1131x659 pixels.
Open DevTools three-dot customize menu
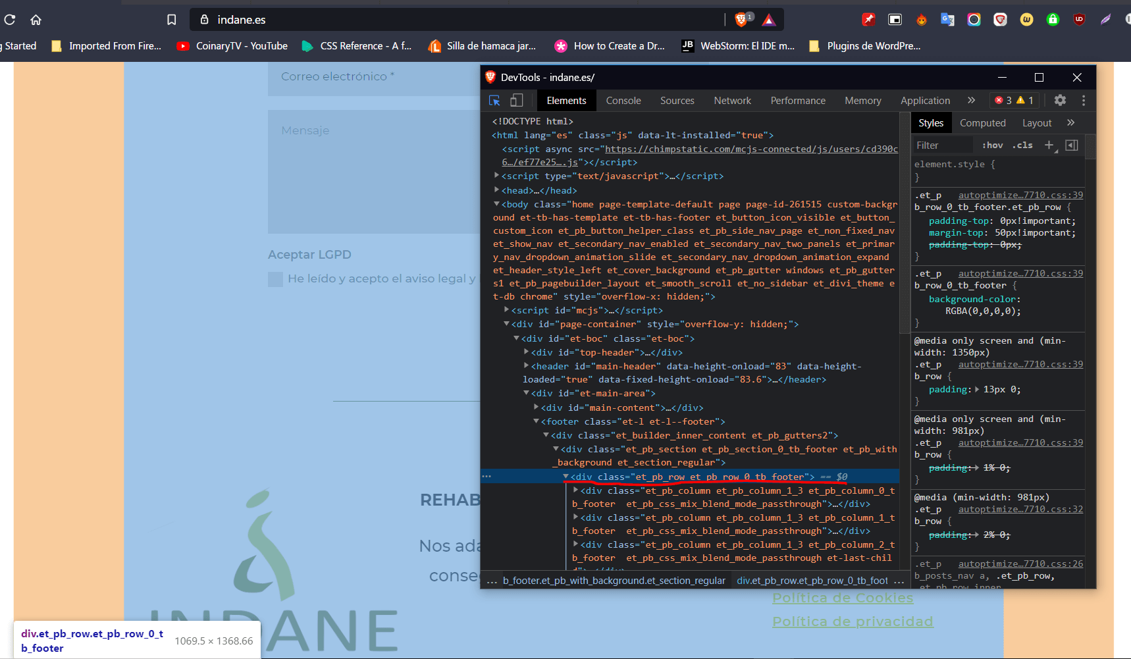coord(1084,100)
